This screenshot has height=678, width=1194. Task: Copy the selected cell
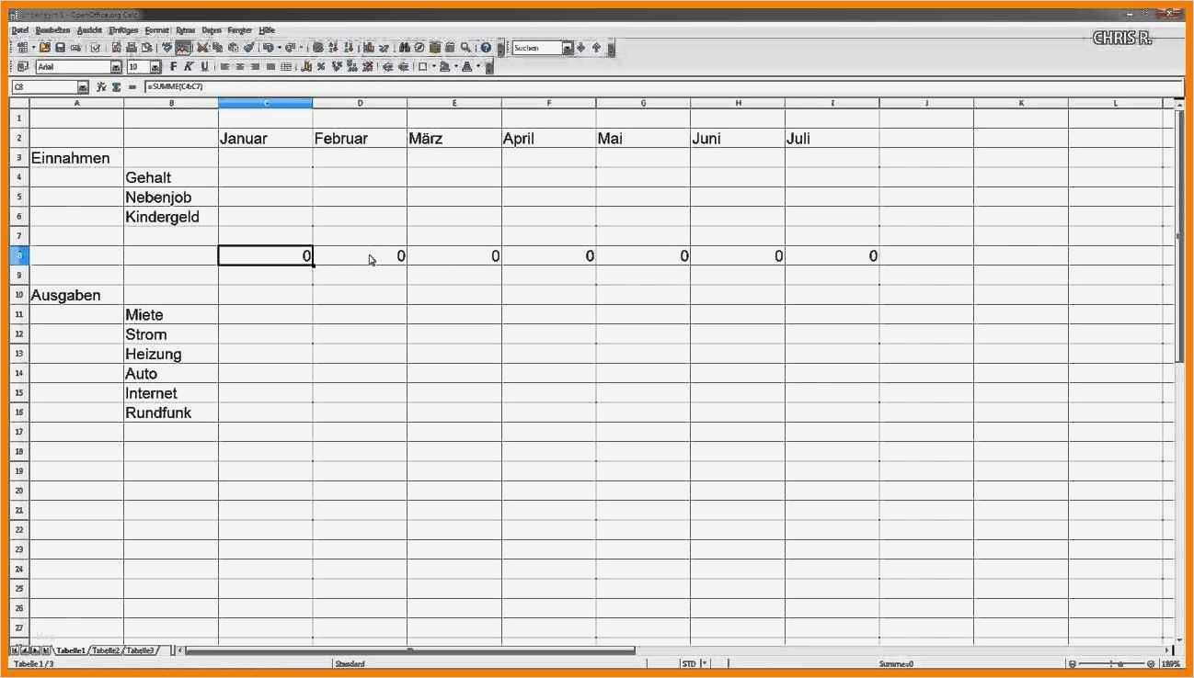click(218, 48)
